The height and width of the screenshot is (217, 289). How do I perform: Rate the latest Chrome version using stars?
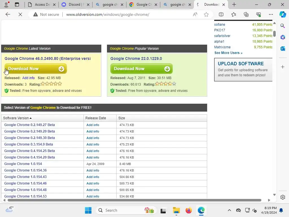(x=51, y=84)
